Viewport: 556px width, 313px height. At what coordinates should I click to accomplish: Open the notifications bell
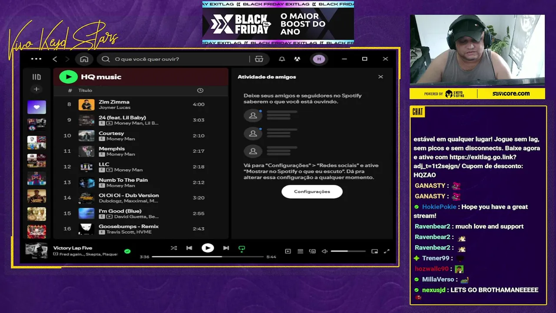click(282, 59)
